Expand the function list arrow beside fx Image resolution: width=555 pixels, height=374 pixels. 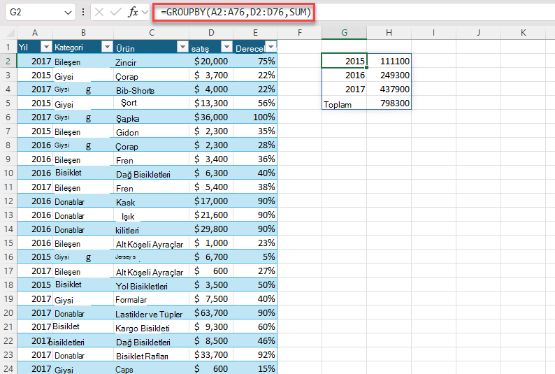tap(145, 13)
